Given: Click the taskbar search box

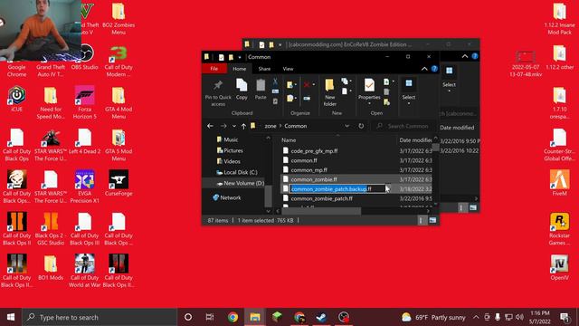Looking at the screenshot, I should [x=100, y=317].
